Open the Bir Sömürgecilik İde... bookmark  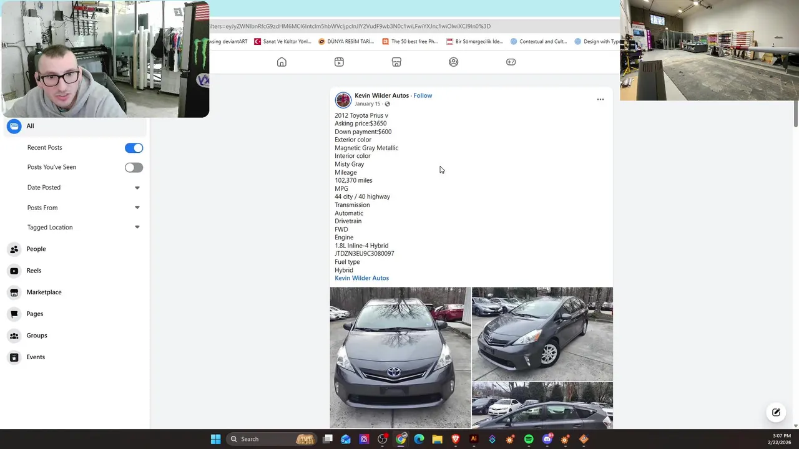(474, 41)
